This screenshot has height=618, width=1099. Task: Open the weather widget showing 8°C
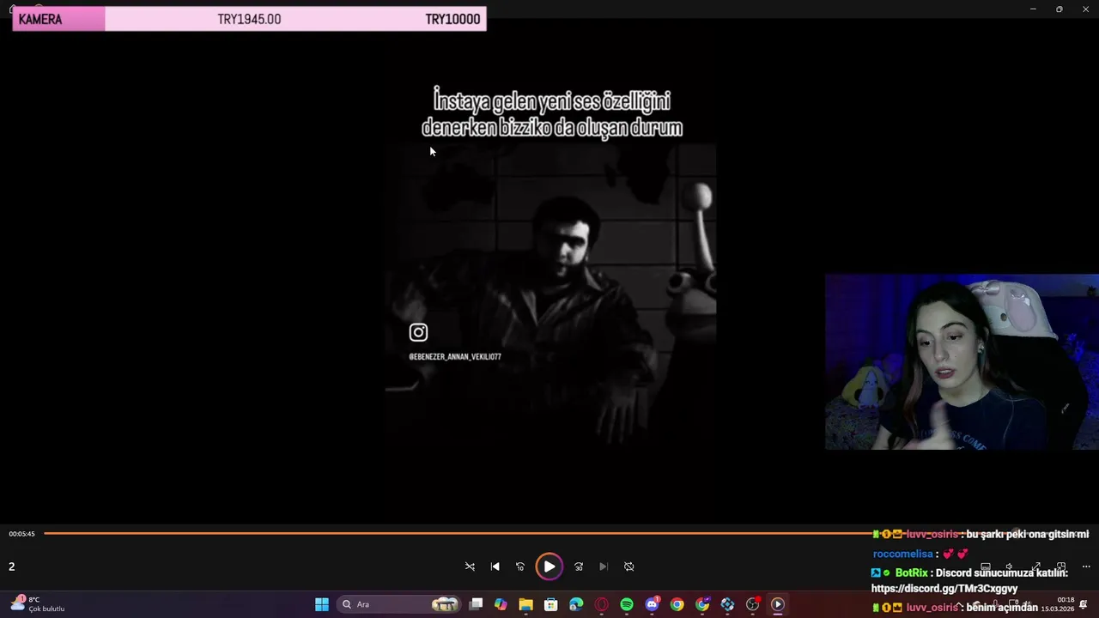click(39, 604)
